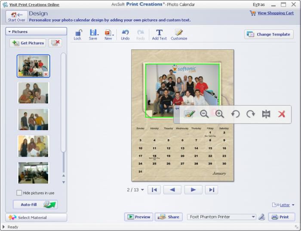Click the Change Template button

click(x=269, y=34)
